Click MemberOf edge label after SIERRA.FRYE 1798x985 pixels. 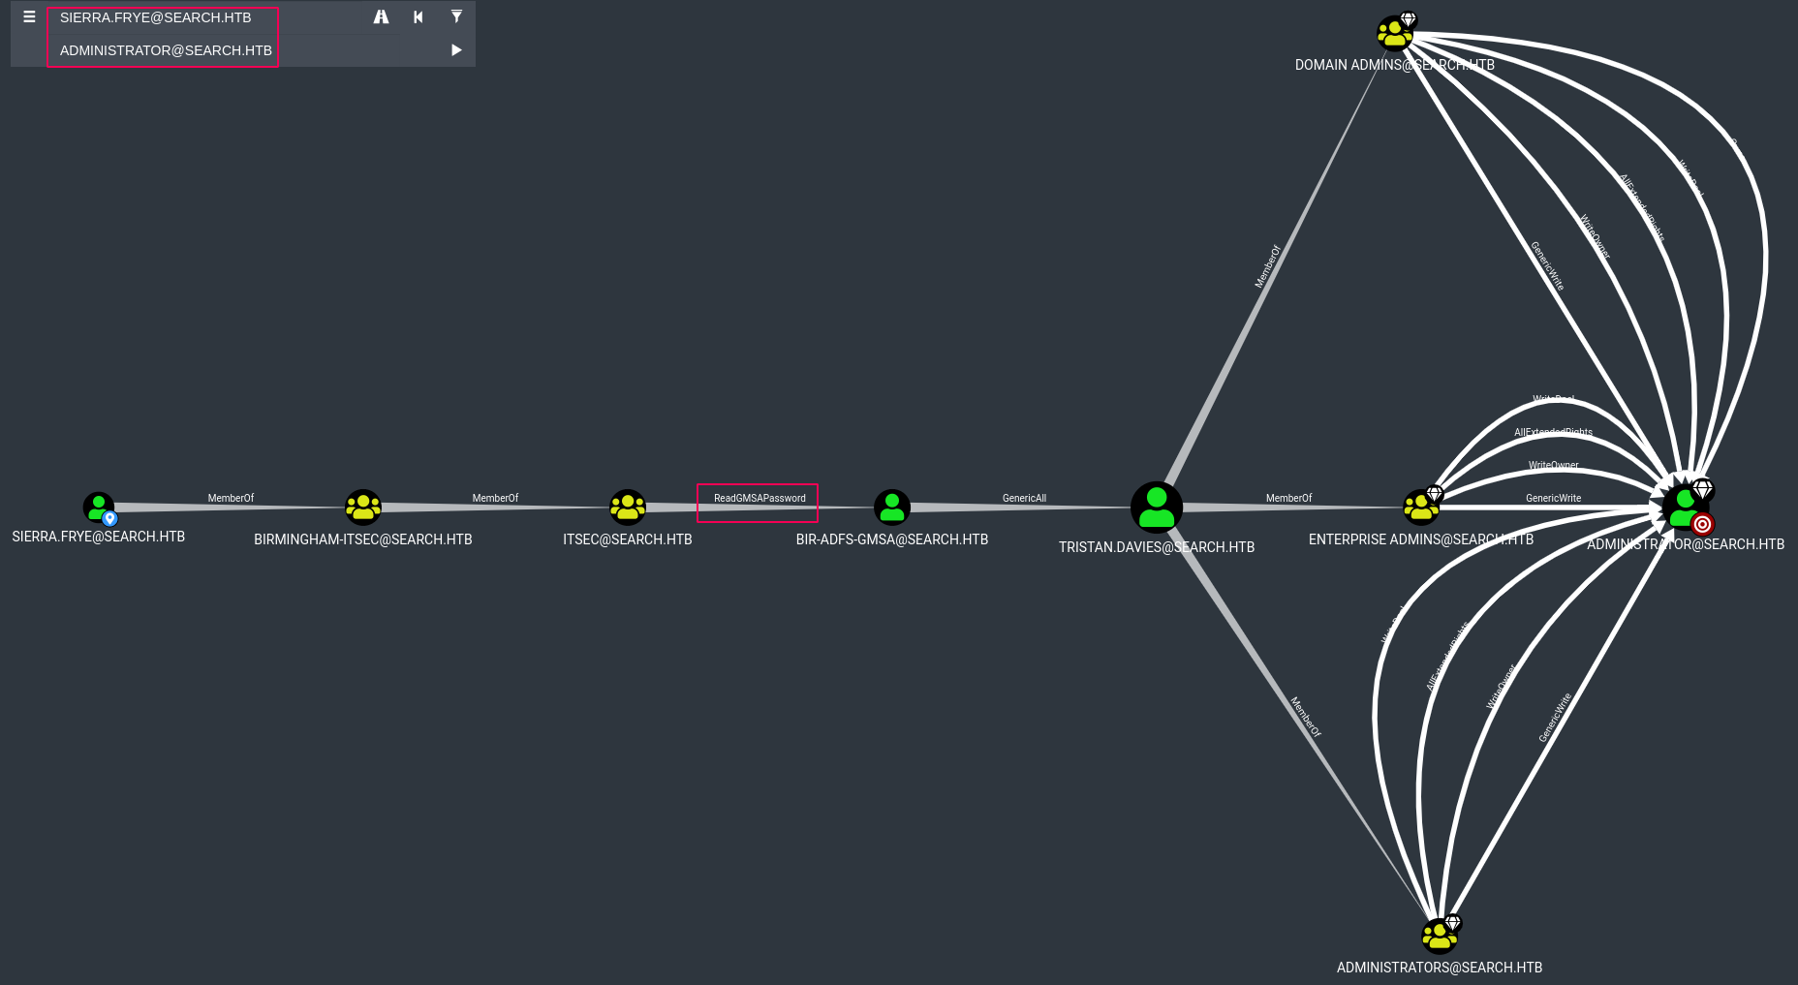(231, 499)
